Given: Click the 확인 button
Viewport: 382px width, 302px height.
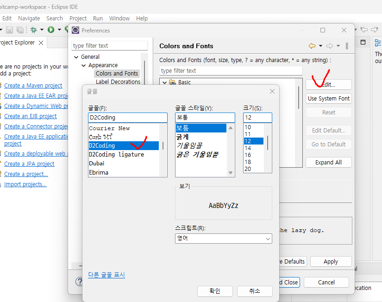Looking at the screenshot, I should coord(215,291).
